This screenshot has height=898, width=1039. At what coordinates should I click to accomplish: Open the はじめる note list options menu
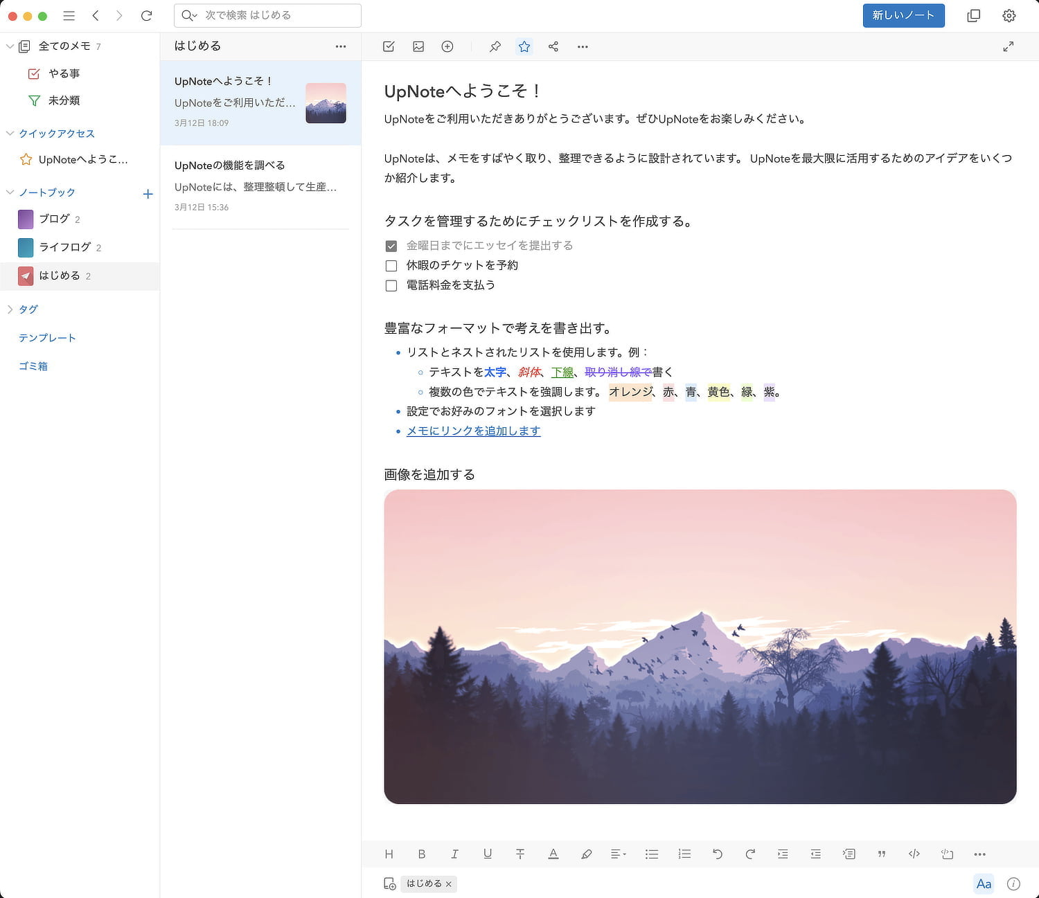341,46
